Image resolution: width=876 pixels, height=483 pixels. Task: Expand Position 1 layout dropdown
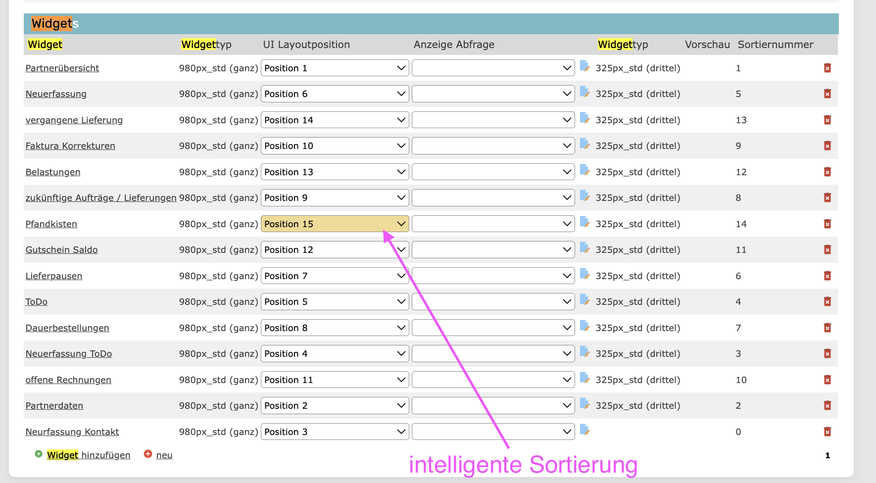(335, 68)
